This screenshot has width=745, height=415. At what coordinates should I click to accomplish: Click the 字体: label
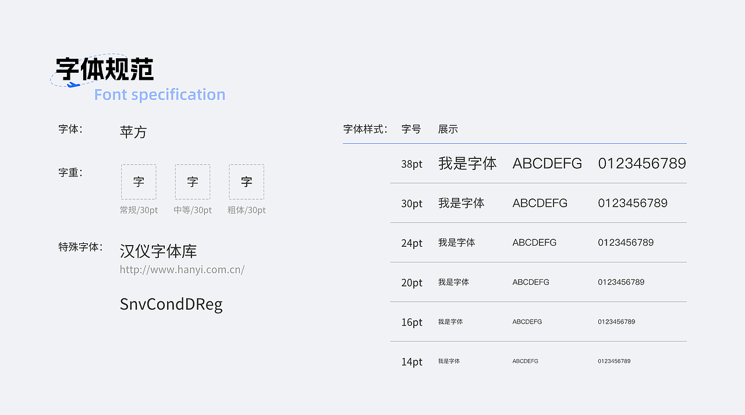[x=70, y=129]
